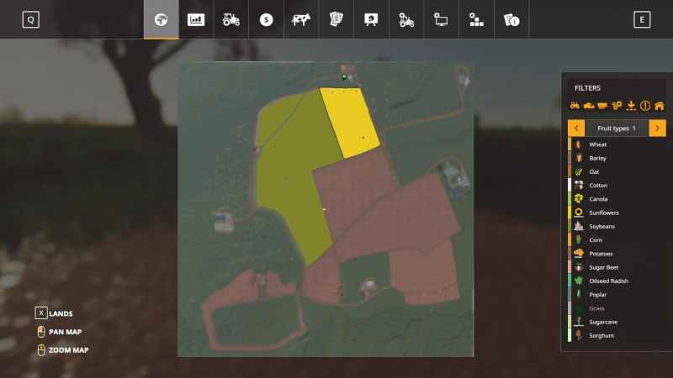Click the Canola plant icon
Image resolution: width=673 pixels, height=378 pixels.
(579, 199)
